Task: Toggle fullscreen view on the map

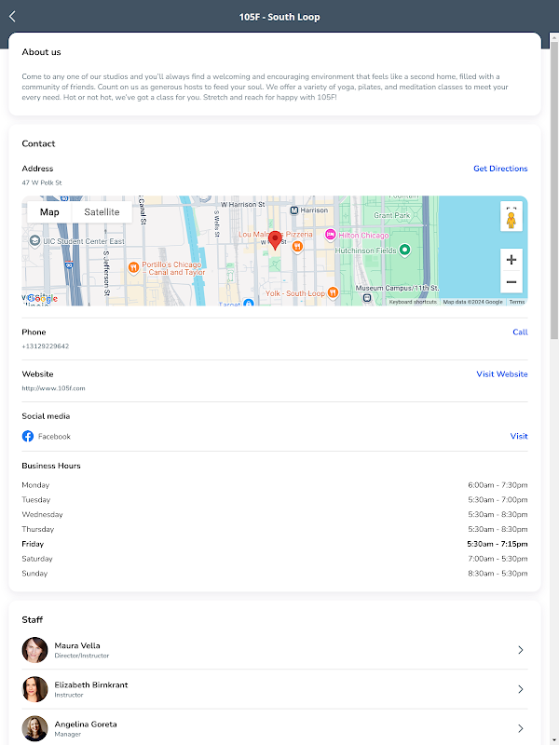Action: coord(511,208)
